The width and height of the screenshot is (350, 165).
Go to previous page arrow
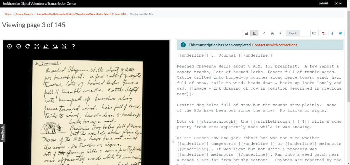tap(264, 33)
